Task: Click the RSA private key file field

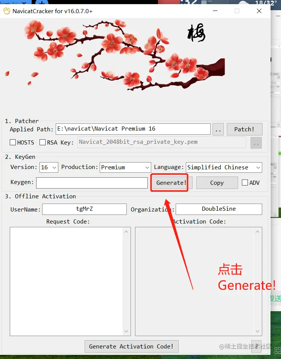Action: (x=162, y=142)
